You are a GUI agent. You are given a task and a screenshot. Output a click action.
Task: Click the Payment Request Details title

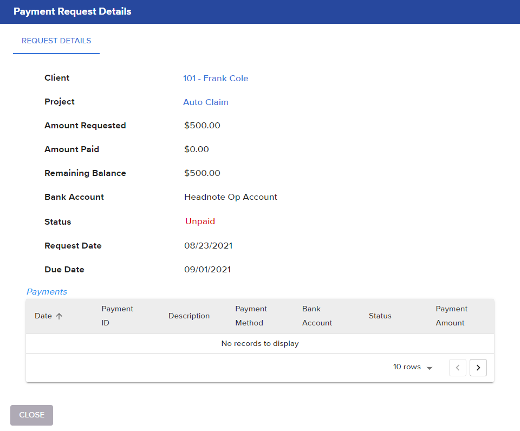[72, 11]
